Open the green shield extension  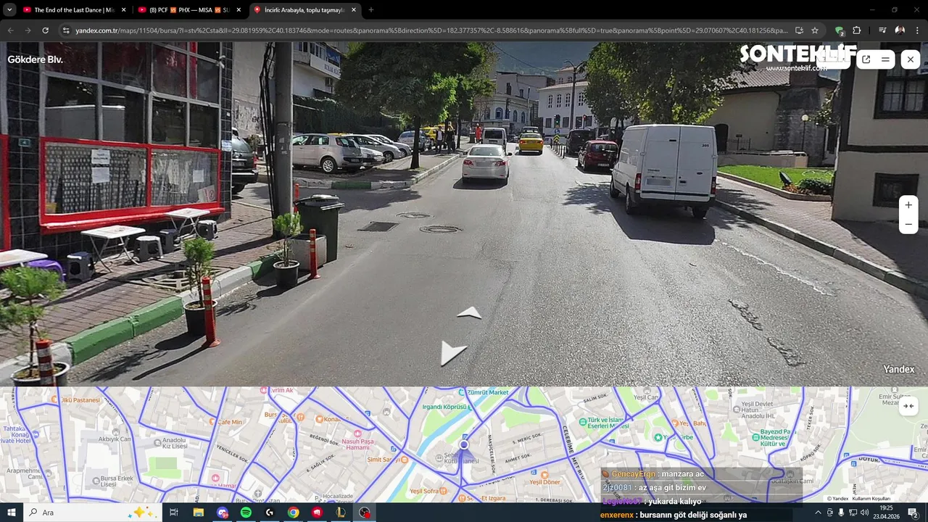click(840, 30)
